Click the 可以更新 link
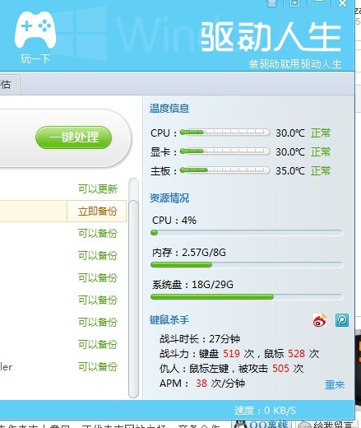 (98, 188)
